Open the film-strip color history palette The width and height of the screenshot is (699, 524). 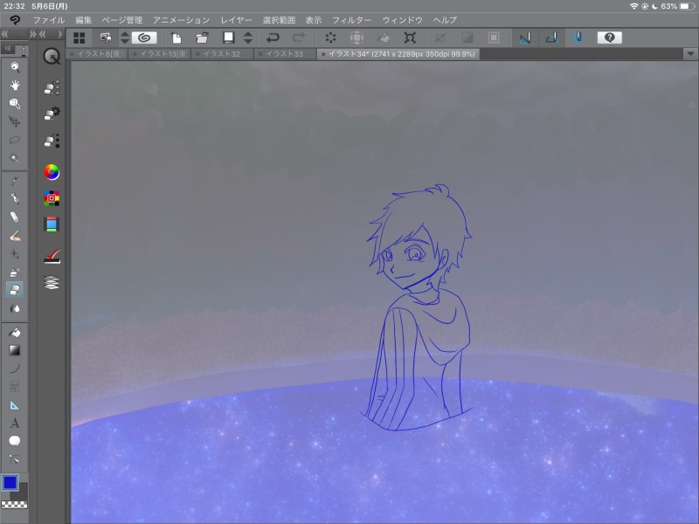point(52,224)
